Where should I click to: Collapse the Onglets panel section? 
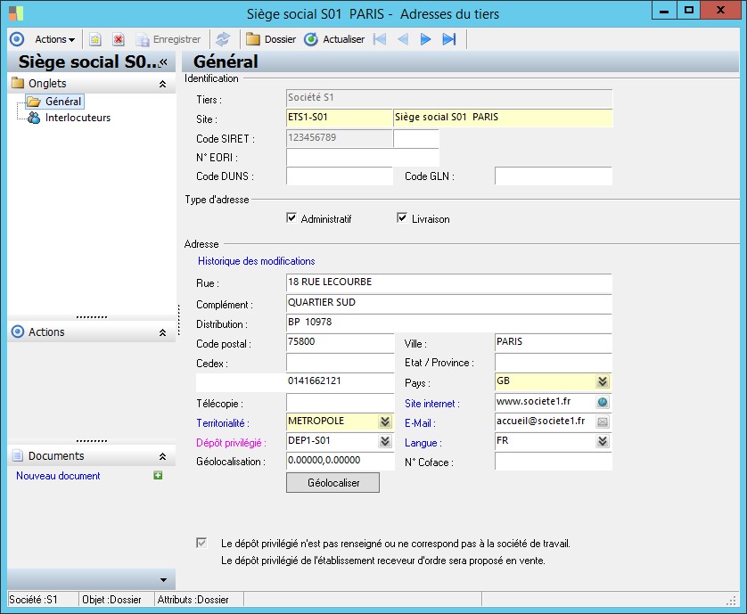[x=162, y=84]
